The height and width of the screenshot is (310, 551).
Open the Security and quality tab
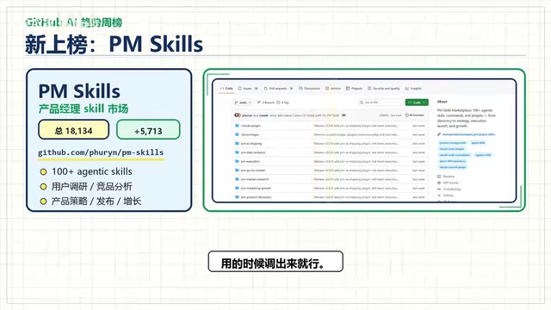pyautogui.click(x=384, y=89)
